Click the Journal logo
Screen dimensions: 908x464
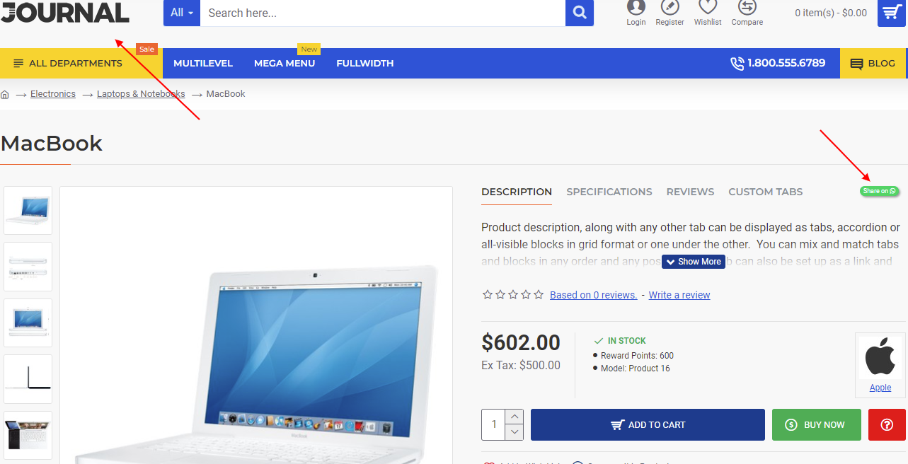(x=65, y=12)
